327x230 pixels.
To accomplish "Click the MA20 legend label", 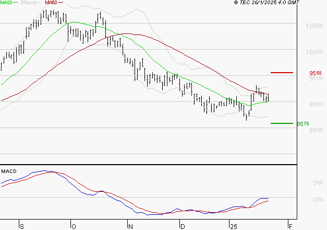I will (x=6, y=3).
